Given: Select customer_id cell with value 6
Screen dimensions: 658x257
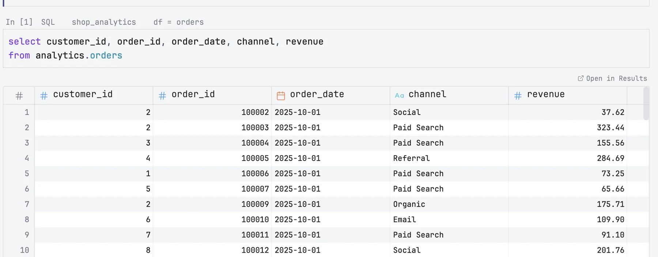Looking at the screenshot, I should pyautogui.click(x=94, y=220).
